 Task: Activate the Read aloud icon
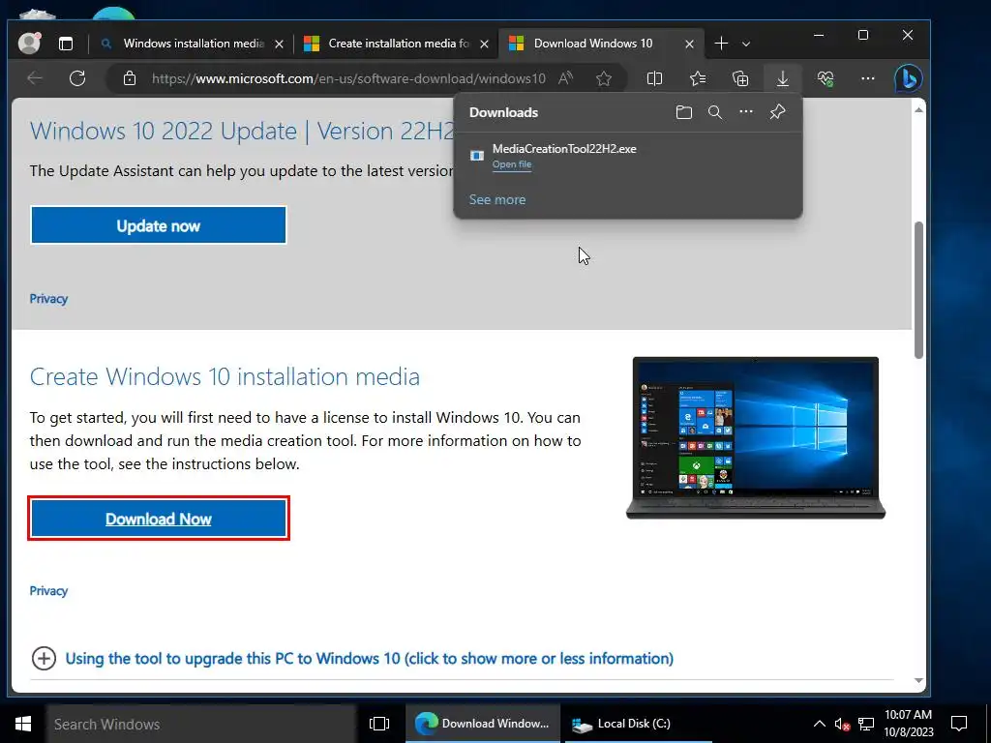coord(565,78)
